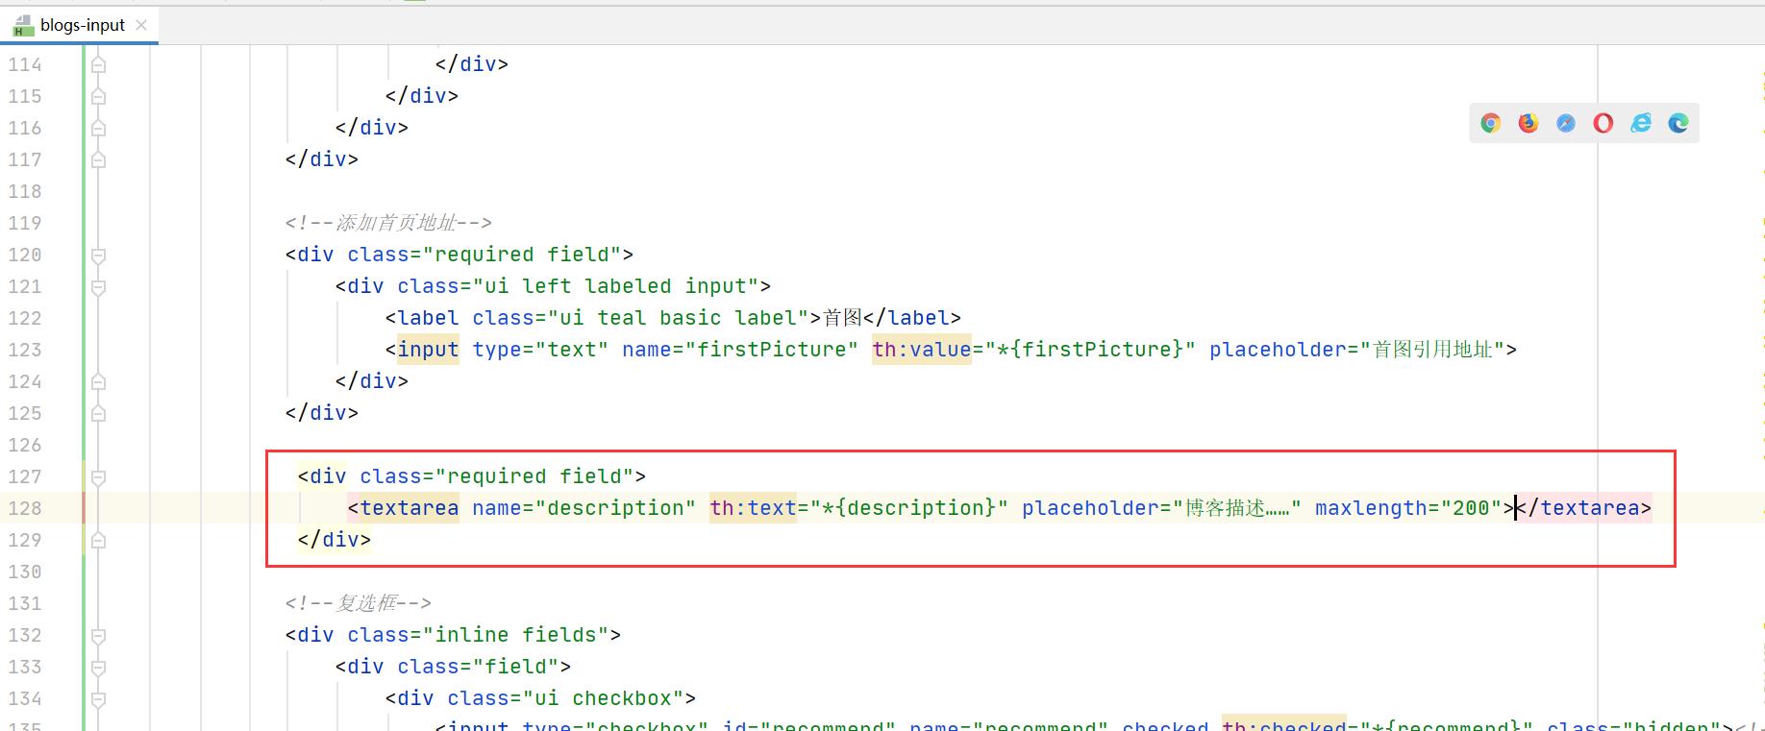Click the label text 首图
This screenshot has width=1765, height=731.
[843, 318]
